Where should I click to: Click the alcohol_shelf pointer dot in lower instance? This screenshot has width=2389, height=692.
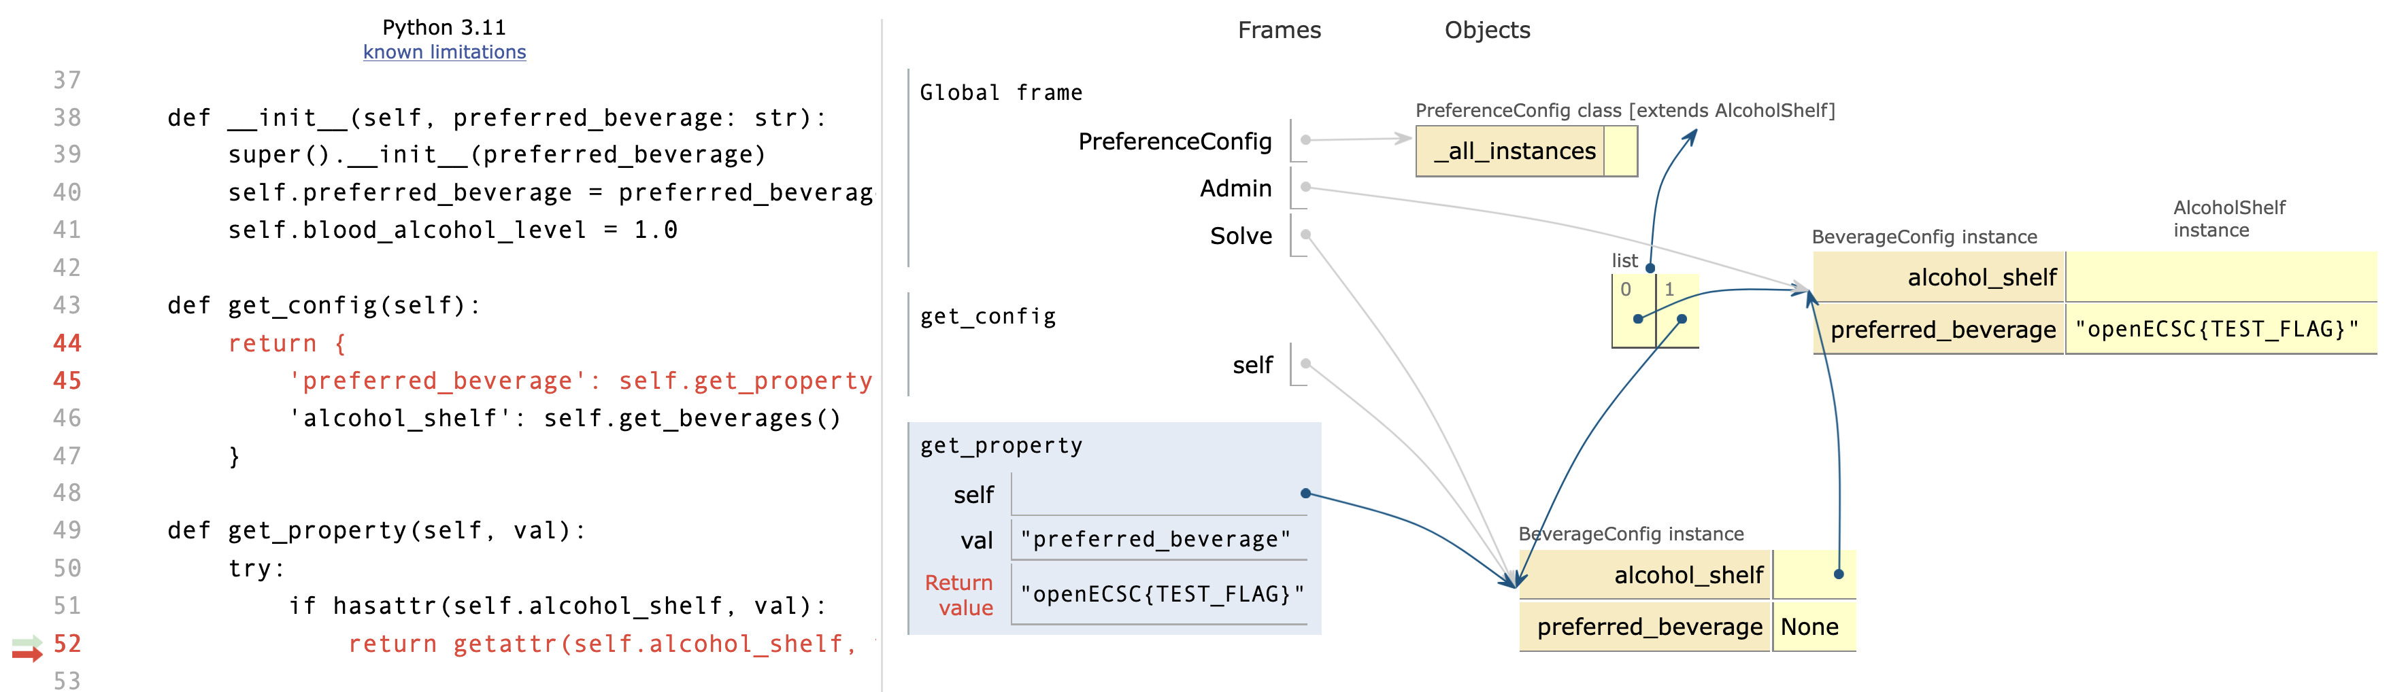pos(1838,574)
